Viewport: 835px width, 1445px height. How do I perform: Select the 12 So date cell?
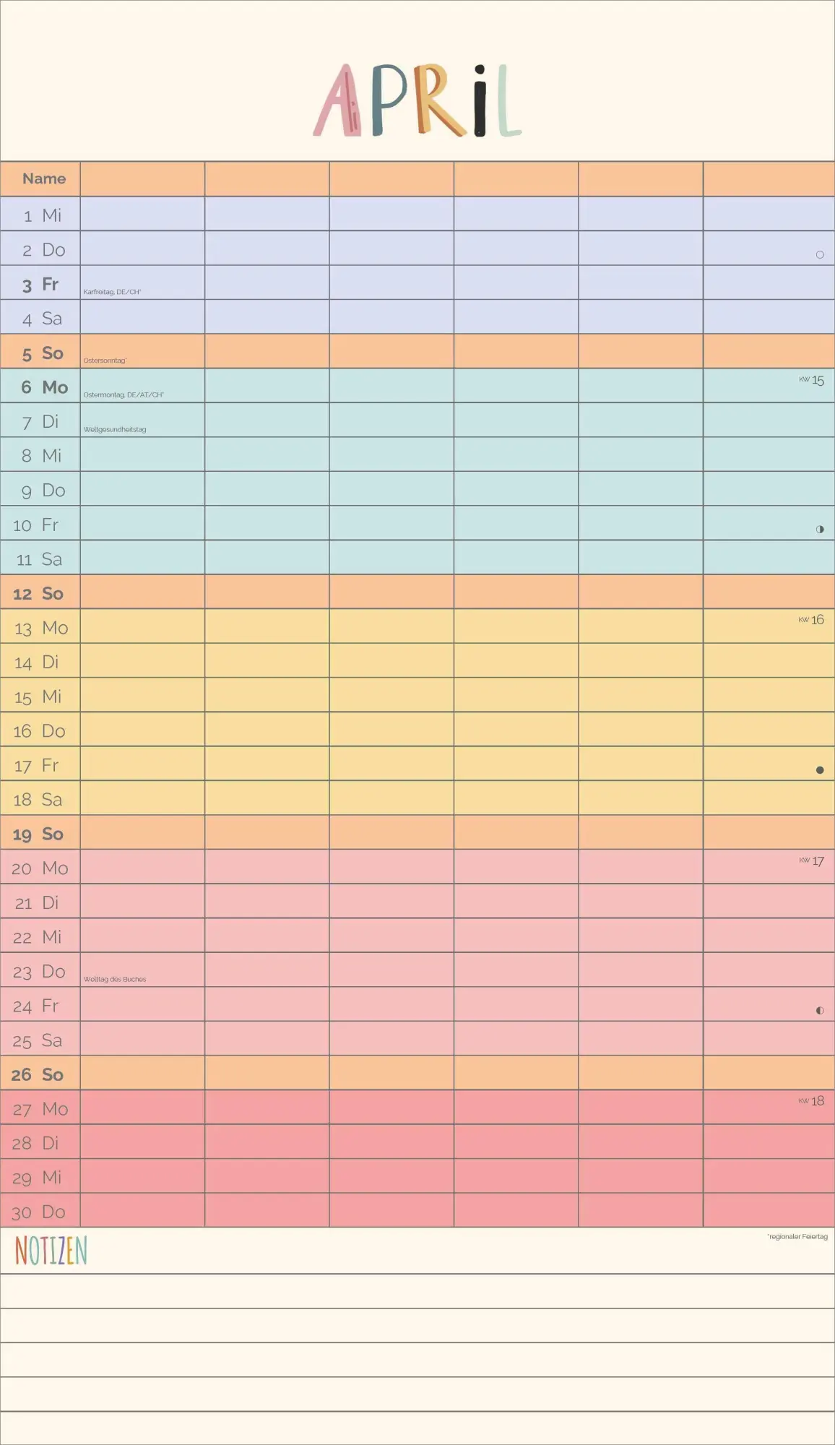(x=39, y=593)
